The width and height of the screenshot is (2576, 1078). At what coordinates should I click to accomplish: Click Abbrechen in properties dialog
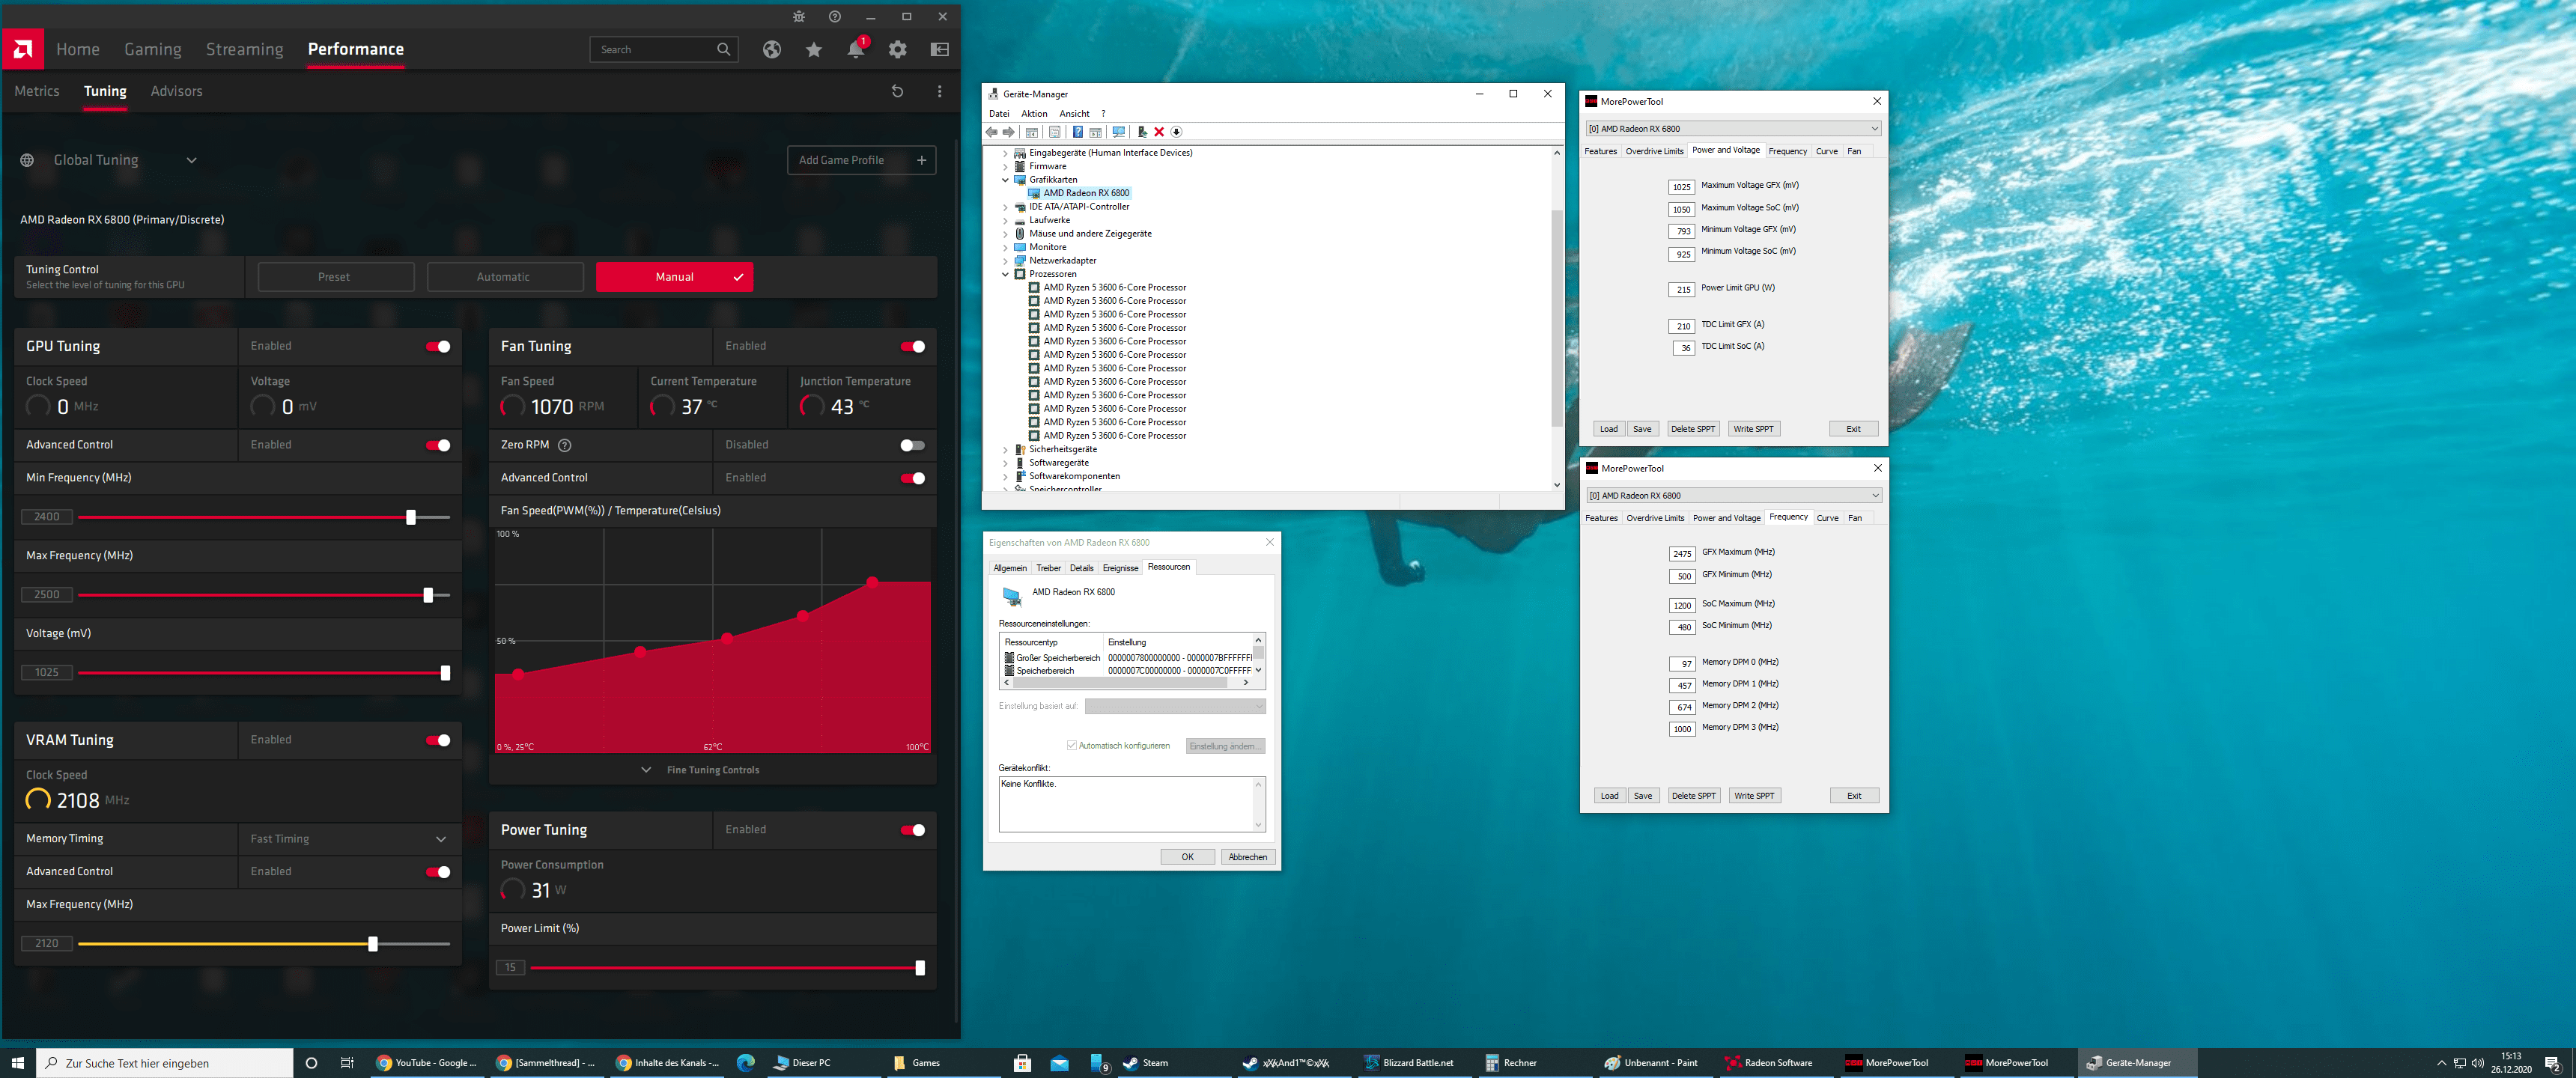(1247, 857)
